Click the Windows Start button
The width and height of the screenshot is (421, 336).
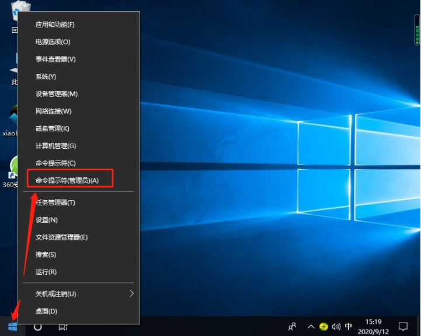(13, 327)
